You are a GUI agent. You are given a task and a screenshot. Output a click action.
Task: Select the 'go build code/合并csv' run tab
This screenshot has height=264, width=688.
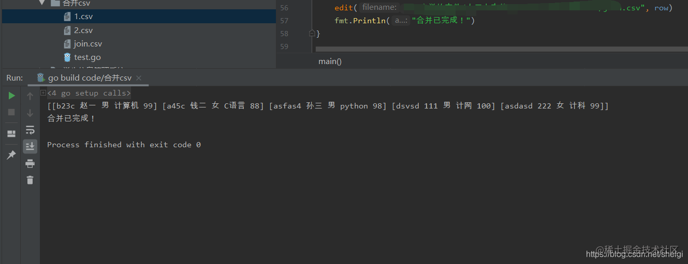coord(90,78)
